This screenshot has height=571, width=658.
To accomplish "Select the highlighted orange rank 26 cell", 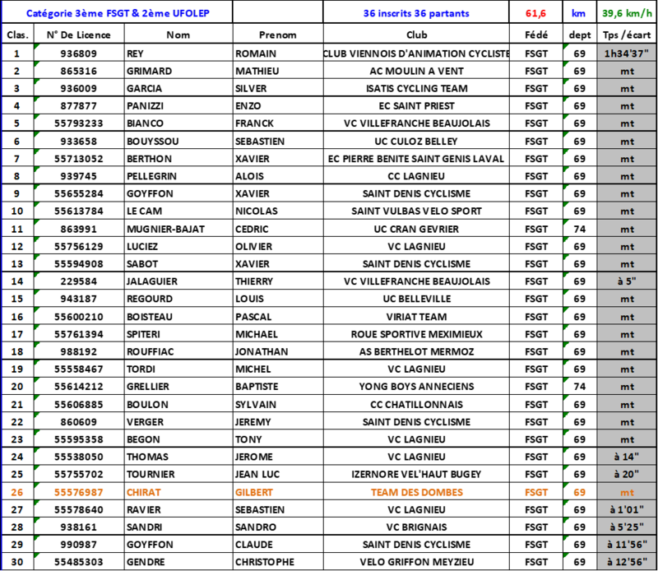I will point(17,492).
